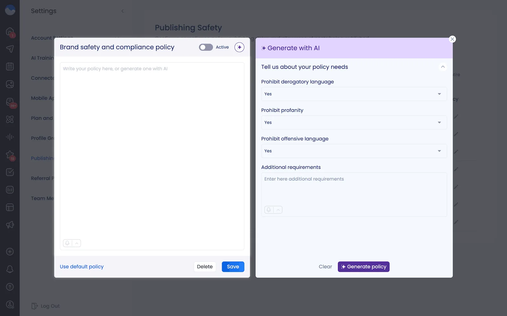Click the megaphone announcements icon
This screenshot has height=316, width=507.
tap(10, 225)
